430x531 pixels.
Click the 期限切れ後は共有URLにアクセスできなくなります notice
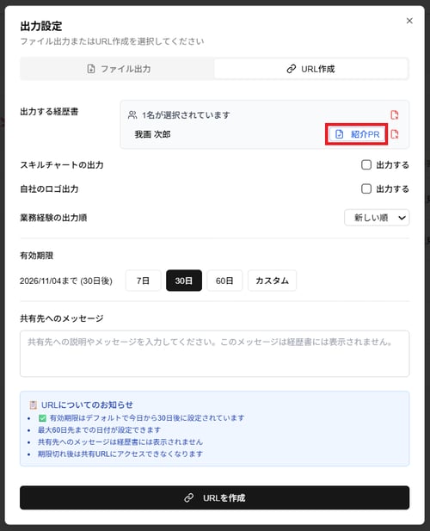120,454
